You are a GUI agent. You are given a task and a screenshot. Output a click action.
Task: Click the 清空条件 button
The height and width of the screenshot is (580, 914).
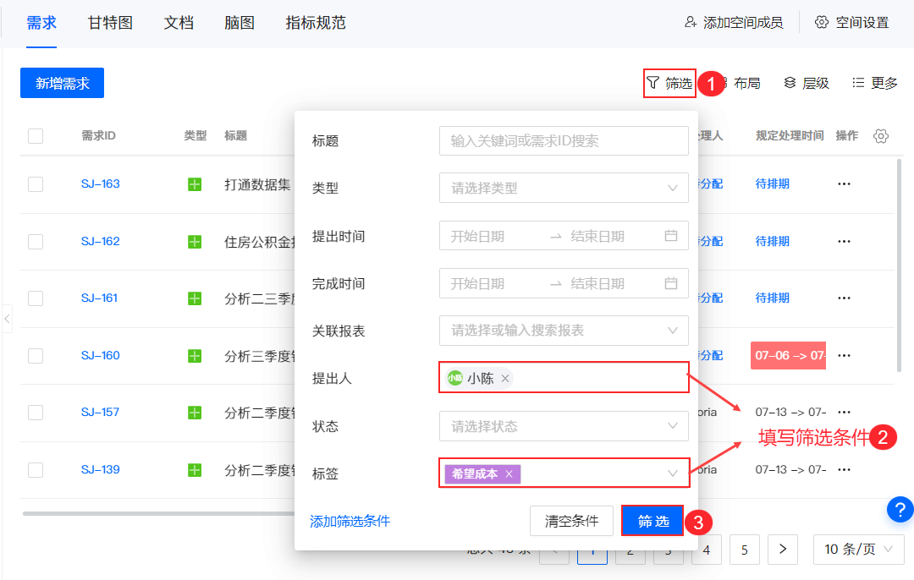point(571,521)
